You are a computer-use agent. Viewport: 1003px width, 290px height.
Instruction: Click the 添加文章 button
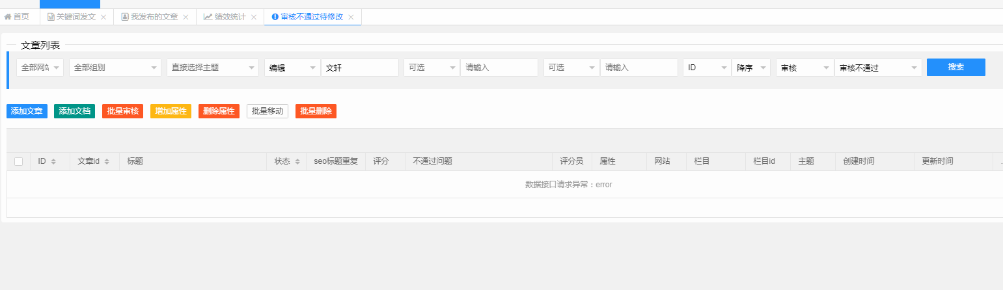(x=27, y=111)
